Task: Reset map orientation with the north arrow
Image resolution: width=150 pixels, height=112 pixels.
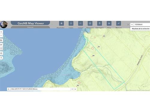Action: (1, 58)
